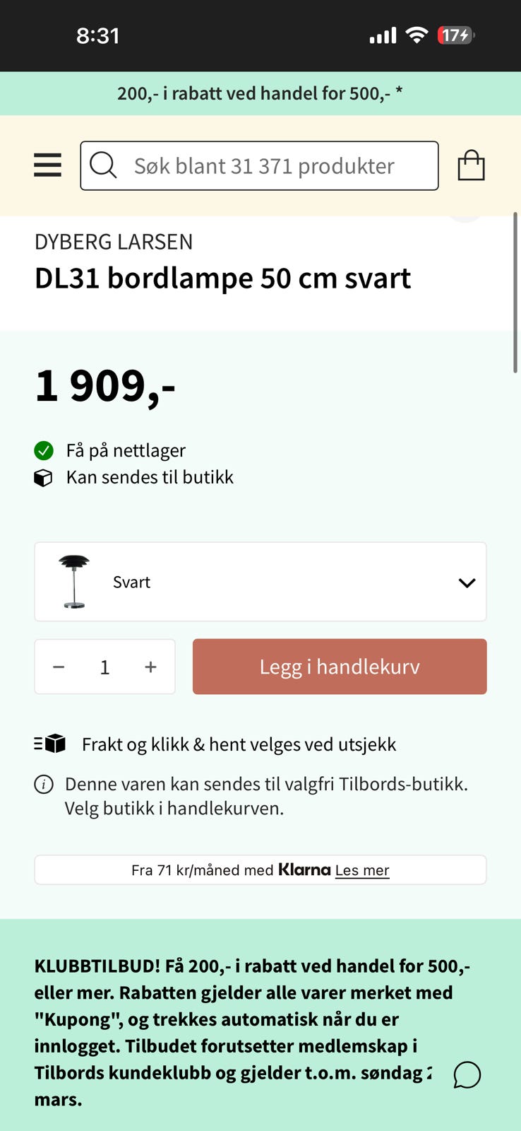Increase quantity with the plus button
Screen dimensions: 521x1131
150,667
